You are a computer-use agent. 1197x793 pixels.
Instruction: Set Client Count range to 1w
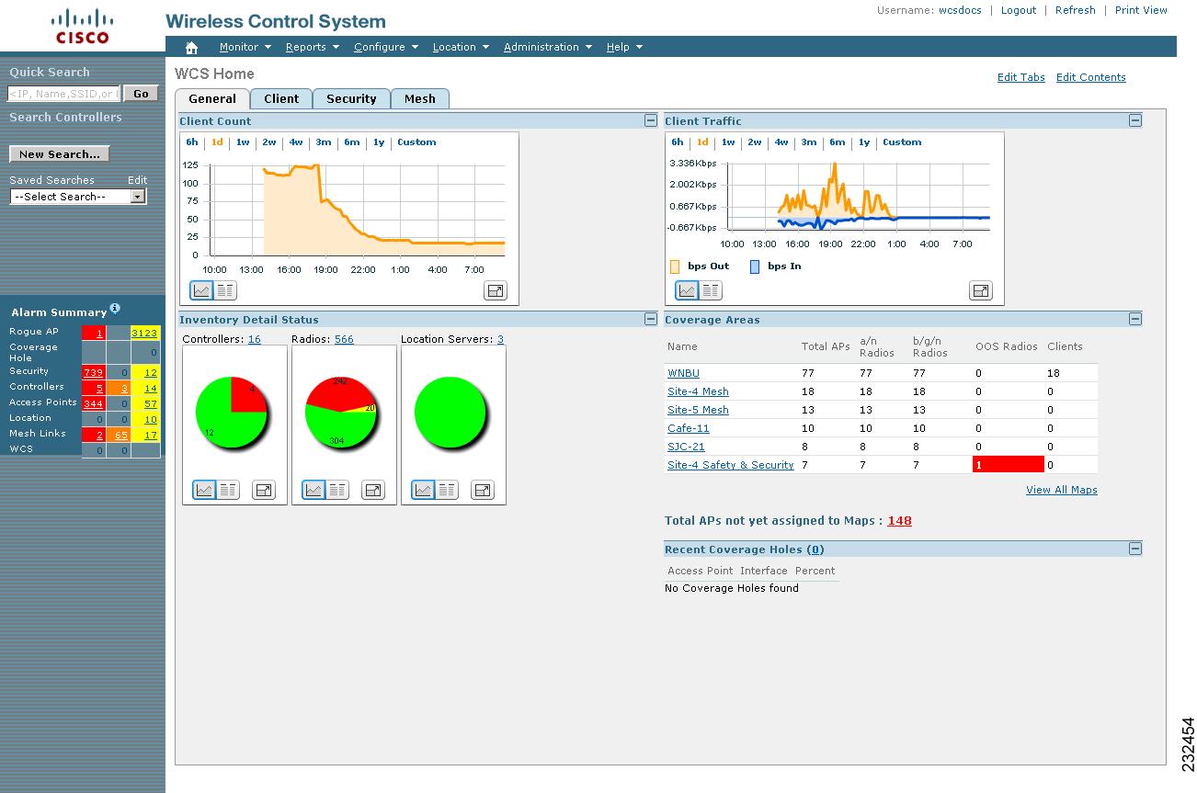tap(243, 142)
